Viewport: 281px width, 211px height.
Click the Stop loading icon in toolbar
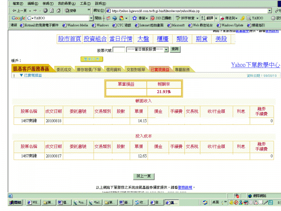[x=46, y=11]
